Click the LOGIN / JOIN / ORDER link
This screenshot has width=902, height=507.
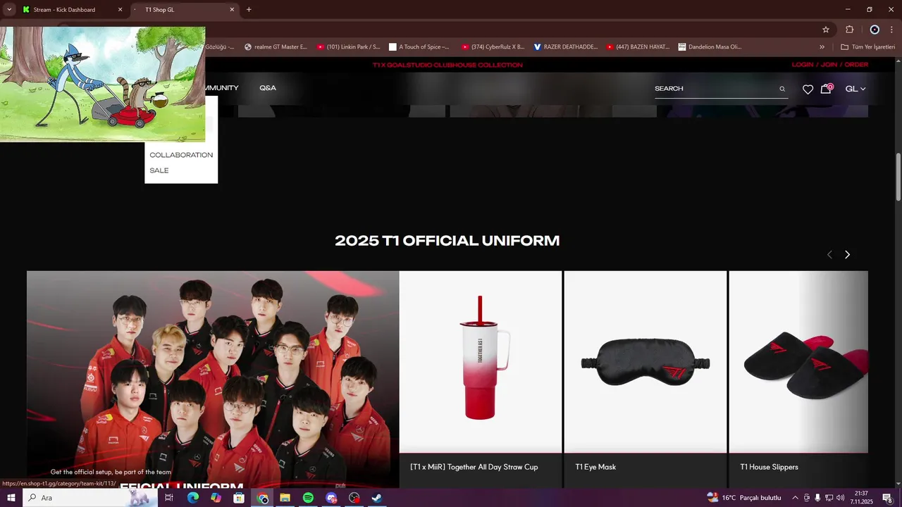pos(830,65)
